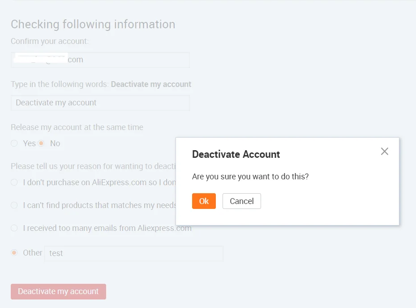Select the No radio for releasing account
The width and height of the screenshot is (416, 308).
click(41, 143)
